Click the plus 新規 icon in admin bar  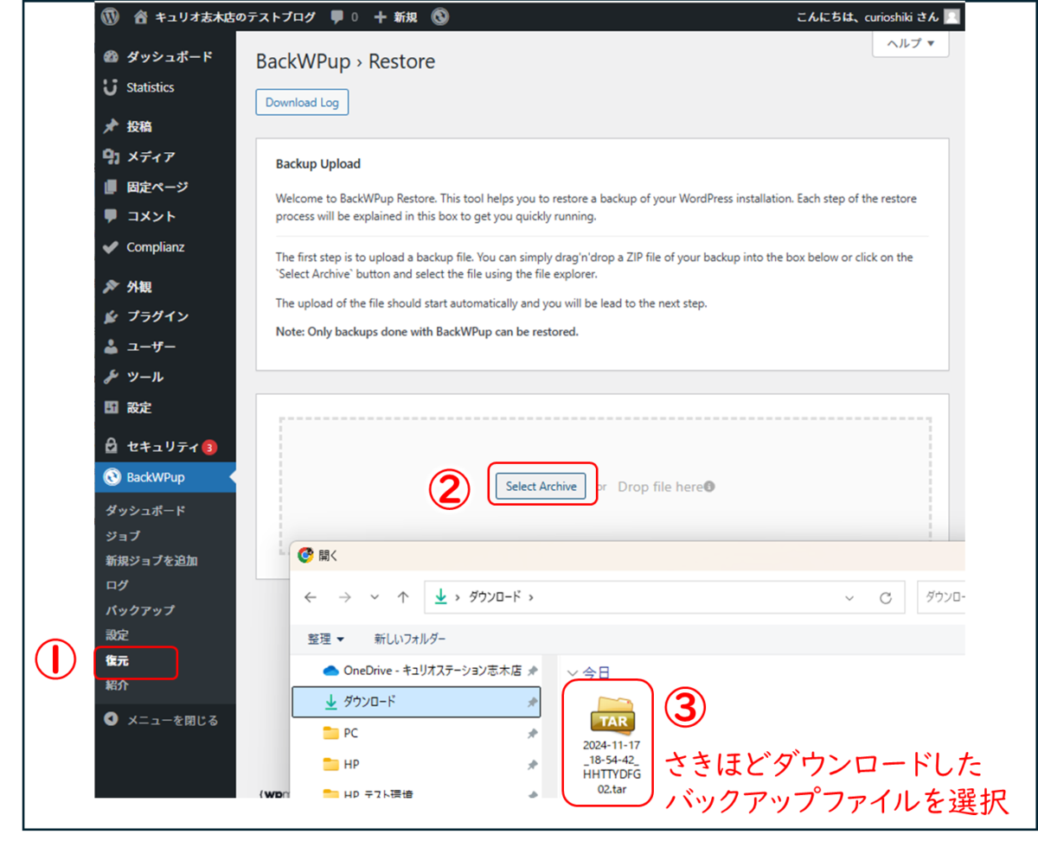380,16
